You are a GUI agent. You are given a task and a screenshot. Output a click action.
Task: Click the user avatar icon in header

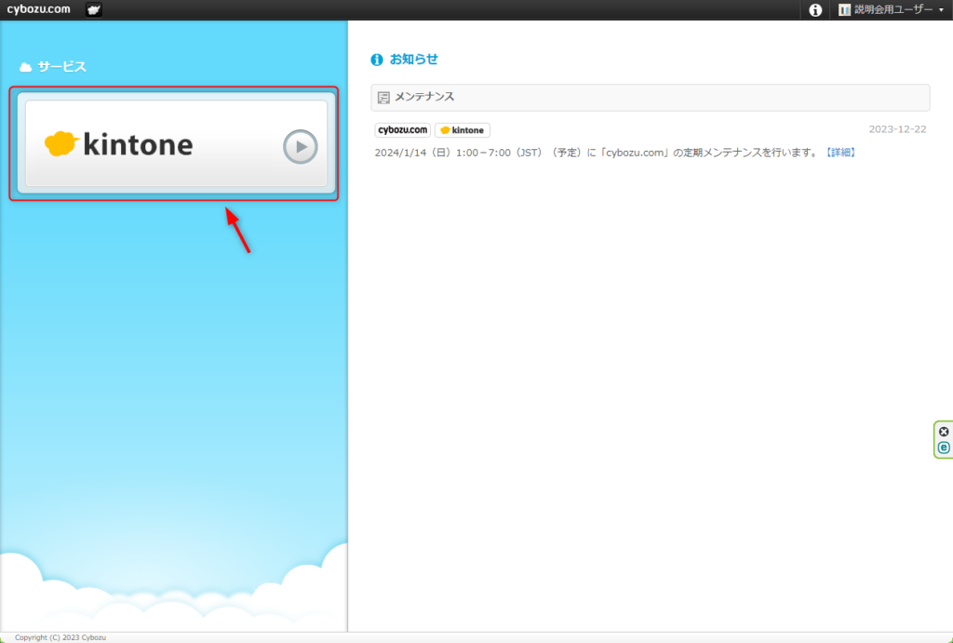pyautogui.click(x=844, y=10)
